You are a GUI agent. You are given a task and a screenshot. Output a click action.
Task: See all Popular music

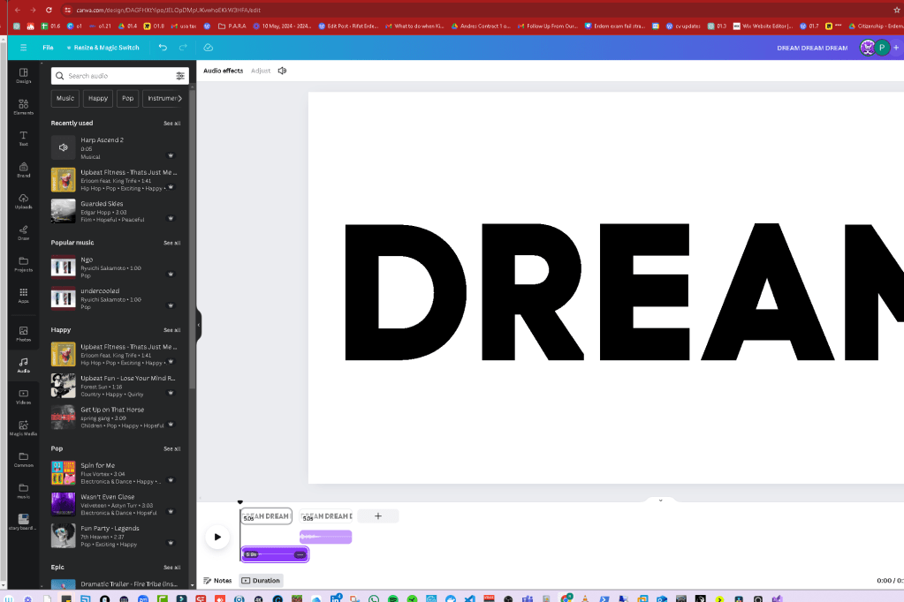click(171, 243)
